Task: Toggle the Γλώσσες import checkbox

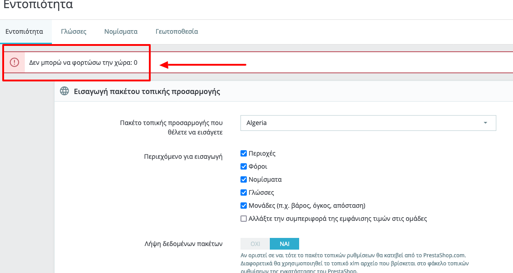Action: point(243,192)
